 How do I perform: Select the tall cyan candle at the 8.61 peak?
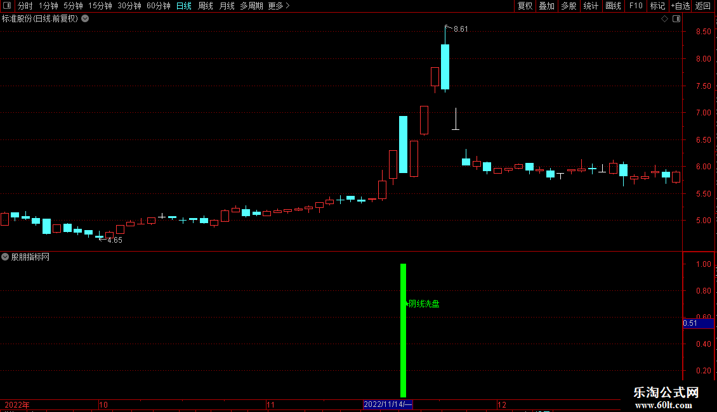click(x=445, y=67)
